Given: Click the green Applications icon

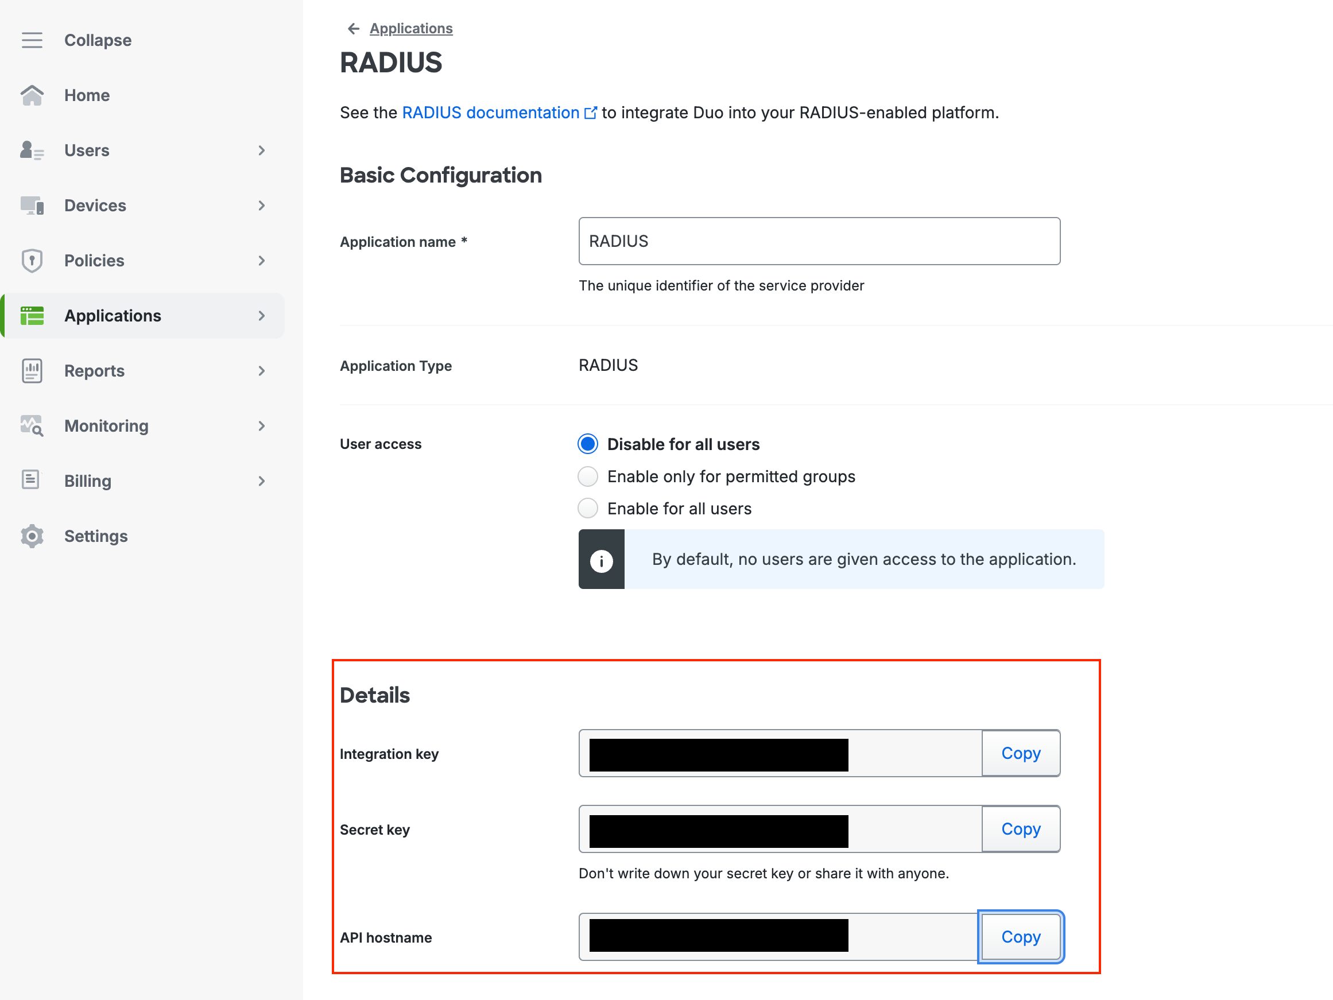Looking at the screenshot, I should coord(32,315).
